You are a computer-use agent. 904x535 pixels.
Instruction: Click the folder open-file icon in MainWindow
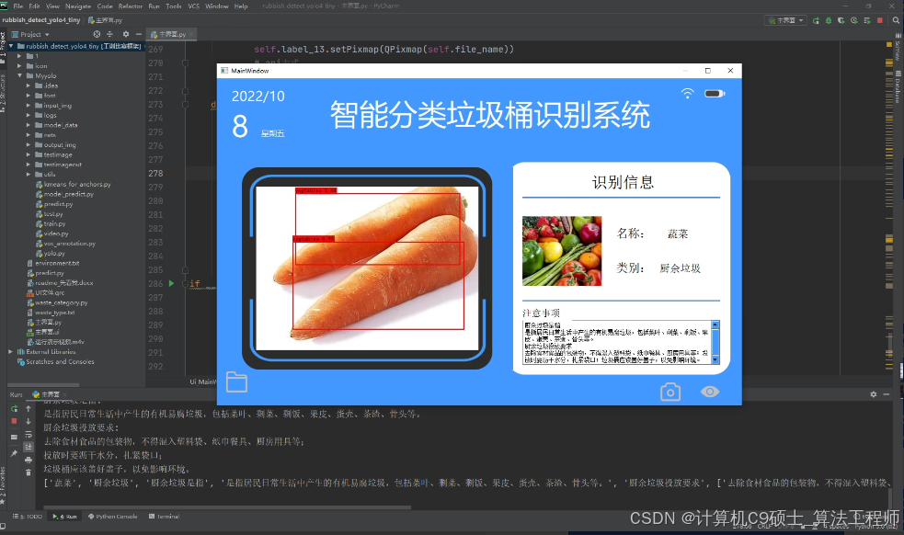tap(236, 381)
